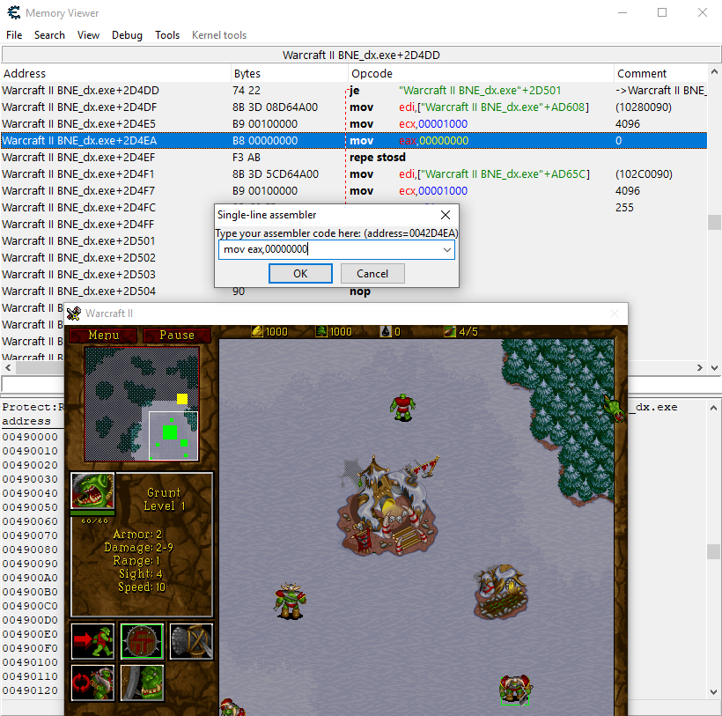
Task: Open the Tools menu
Action: pos(167,35)
